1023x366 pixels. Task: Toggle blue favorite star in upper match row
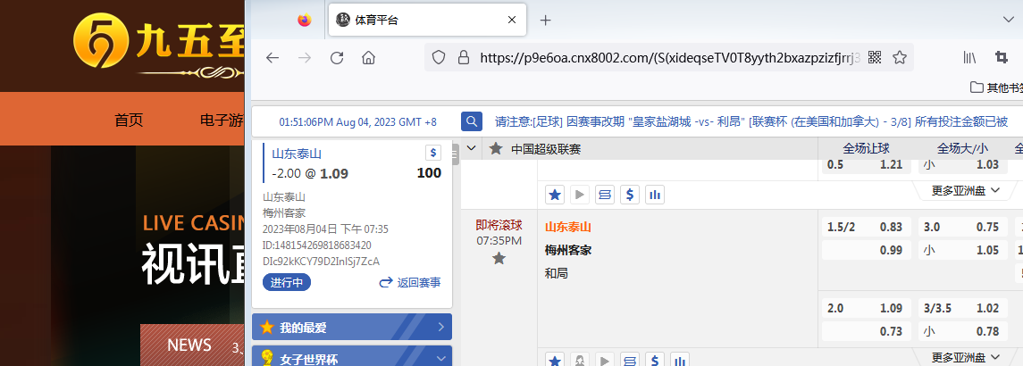click(554, 194)
